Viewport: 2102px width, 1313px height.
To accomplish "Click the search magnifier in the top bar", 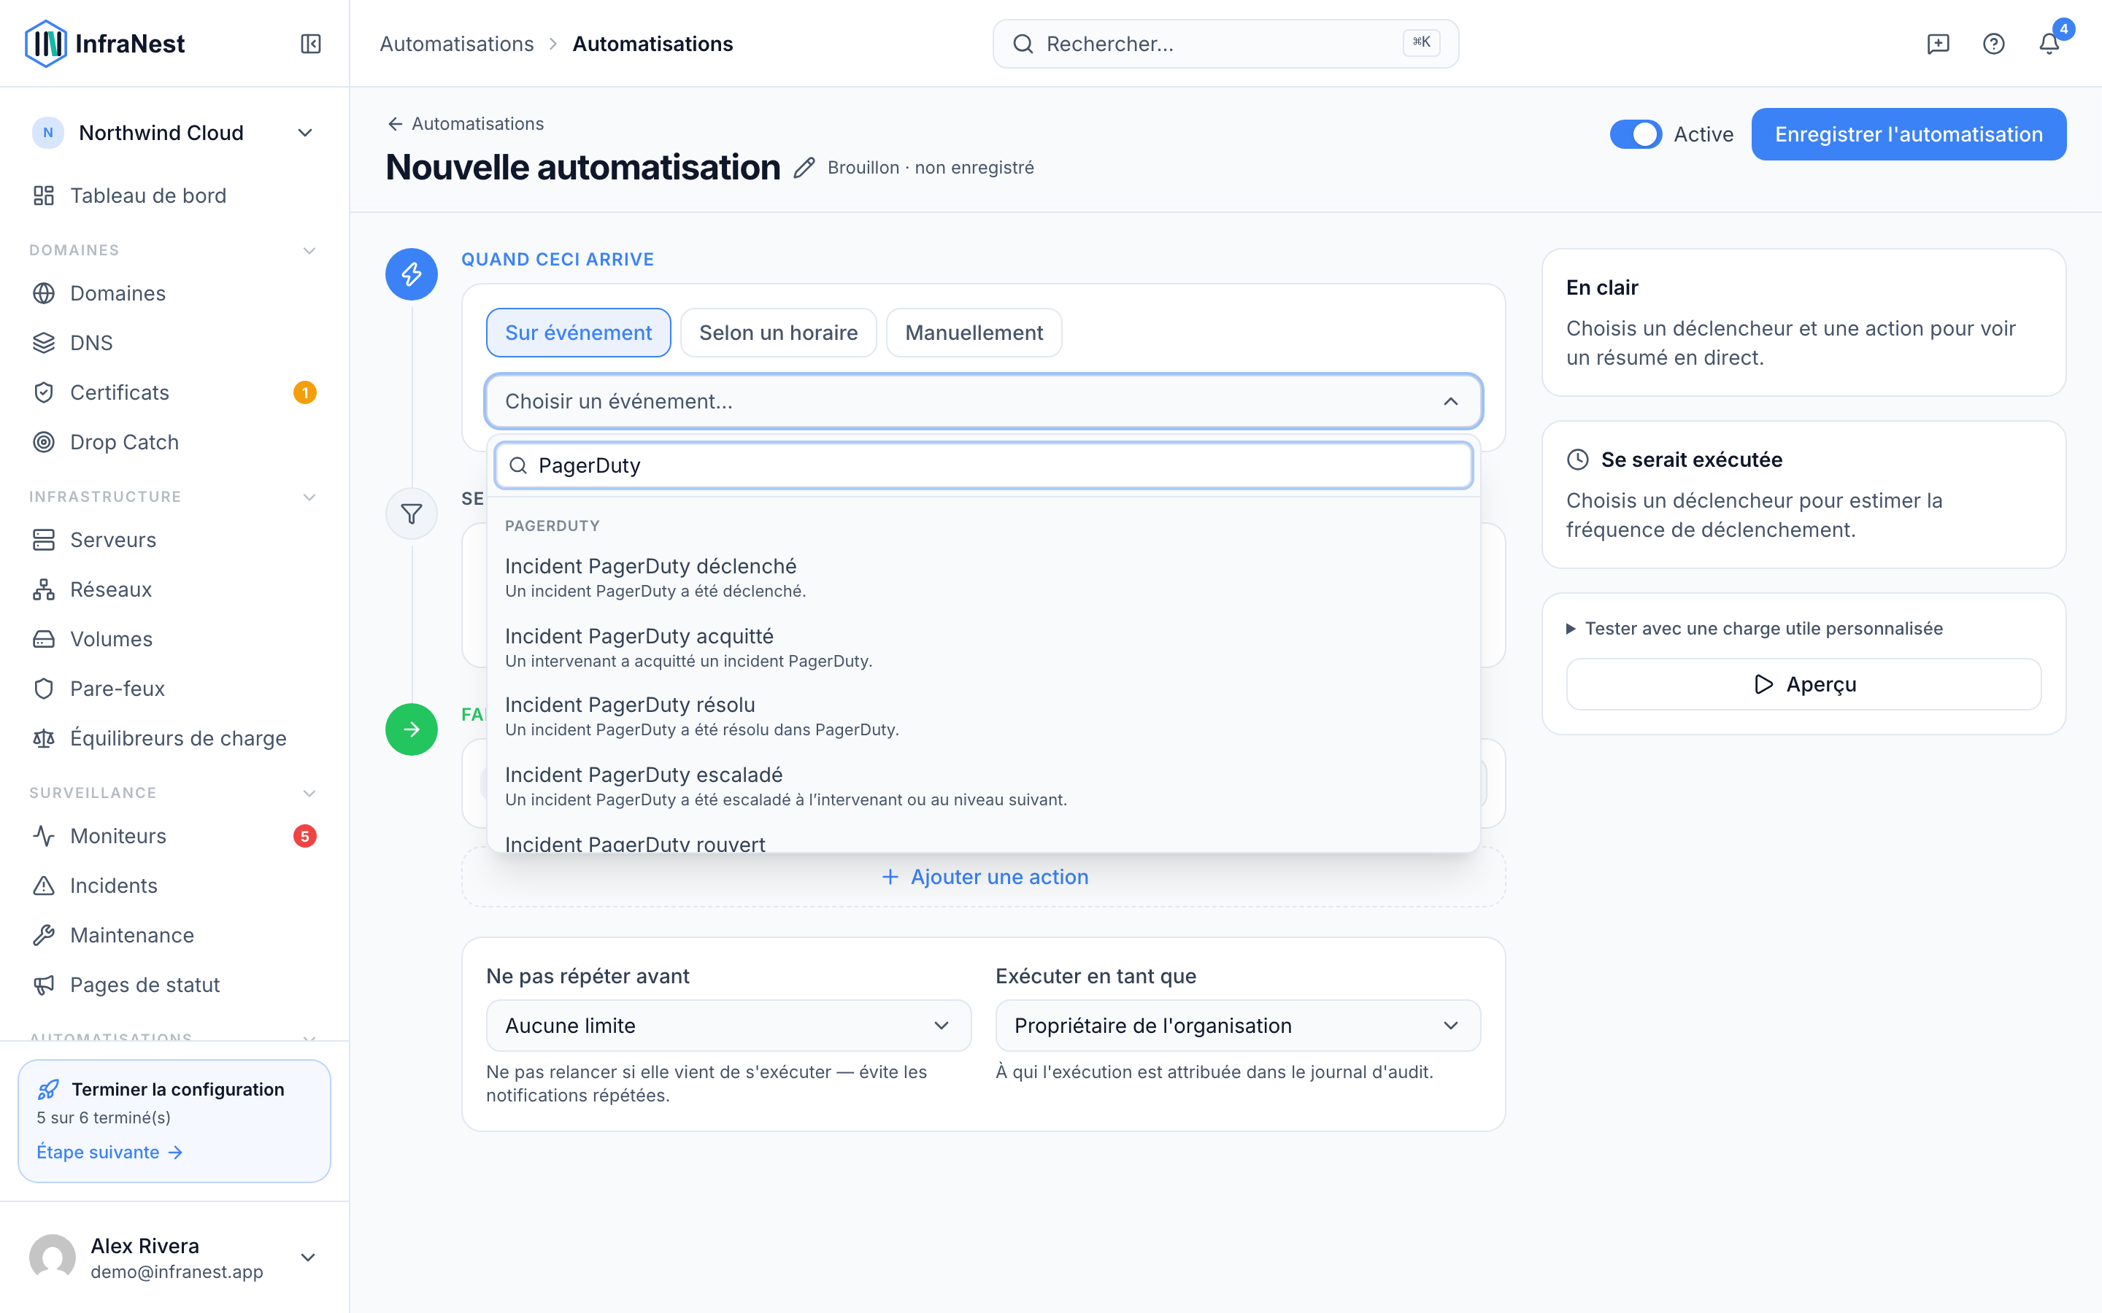I will coord(1023,44).
